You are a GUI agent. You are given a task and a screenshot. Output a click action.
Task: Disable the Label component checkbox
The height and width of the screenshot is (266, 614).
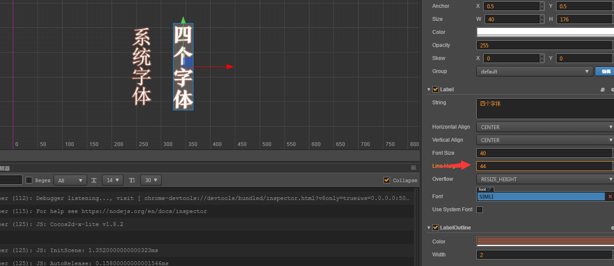[435, 90]
